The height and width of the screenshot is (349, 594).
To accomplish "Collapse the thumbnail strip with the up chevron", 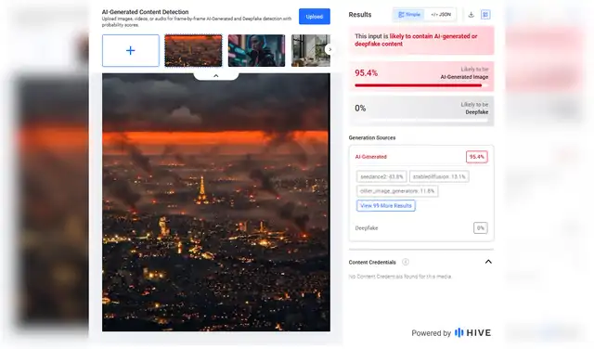I will (216, 76).
